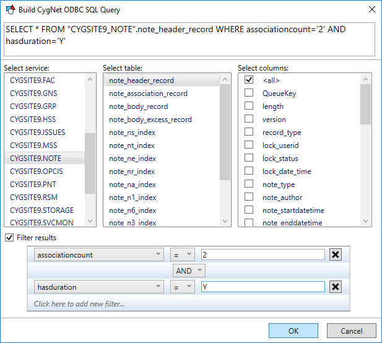Check the note_type column checkbox
Screen dimensions: 382x343
pos(249,184)
